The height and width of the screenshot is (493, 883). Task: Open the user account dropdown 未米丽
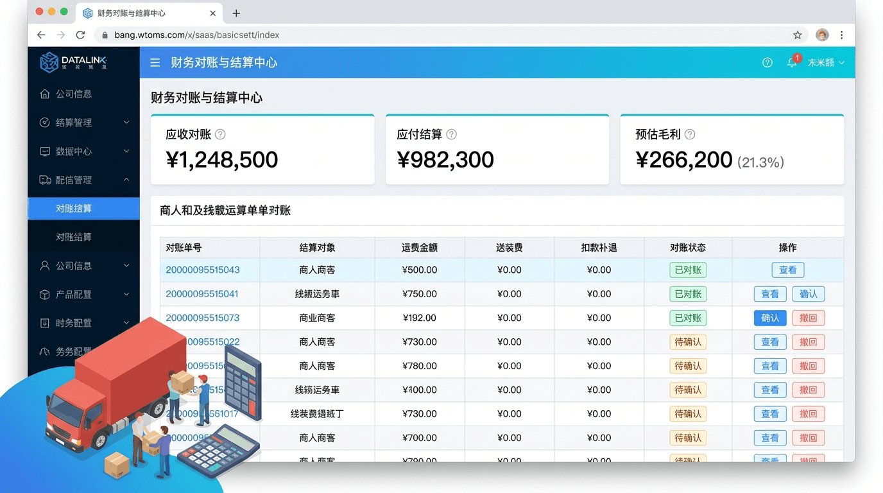click(x=826, y=63)
